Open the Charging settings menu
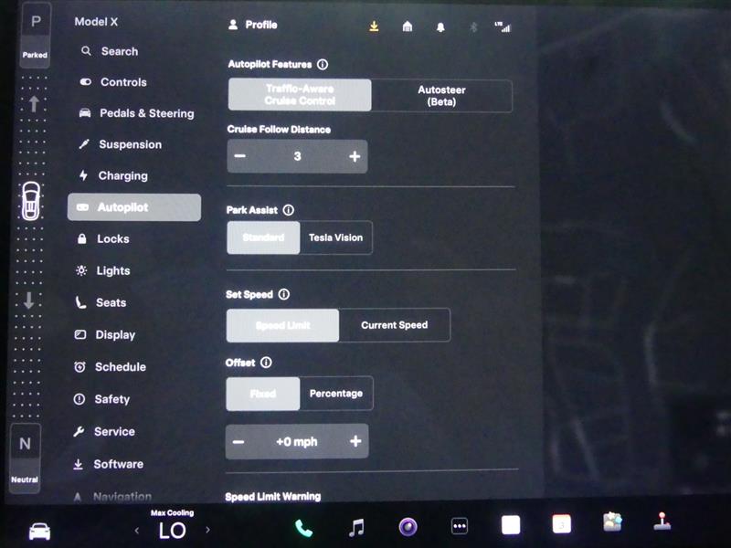This screenshot has width=731, height=548. (122, 176)
